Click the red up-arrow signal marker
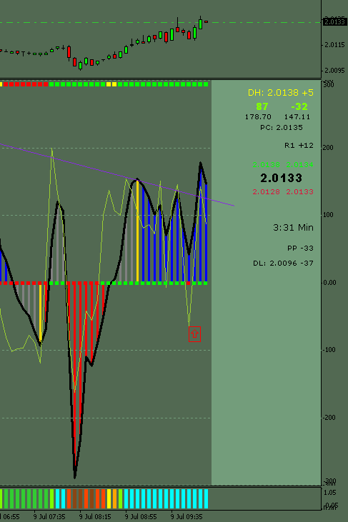348x522 pixels. 194,334
